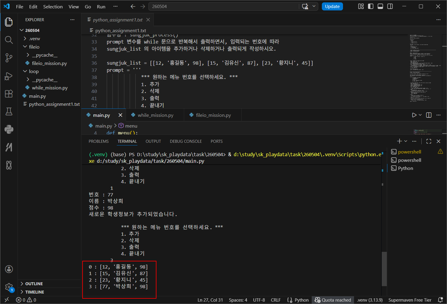Open the Extensions view

click(9, 94)
